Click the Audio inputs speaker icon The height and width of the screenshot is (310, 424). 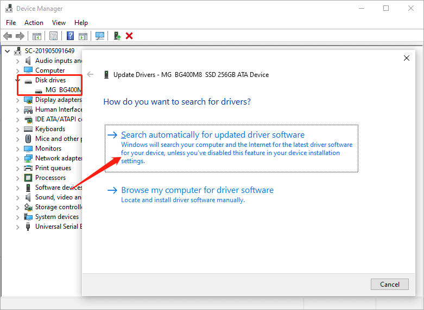coord(28,61)
